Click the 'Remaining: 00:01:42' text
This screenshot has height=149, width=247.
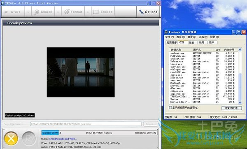(146, 133)
